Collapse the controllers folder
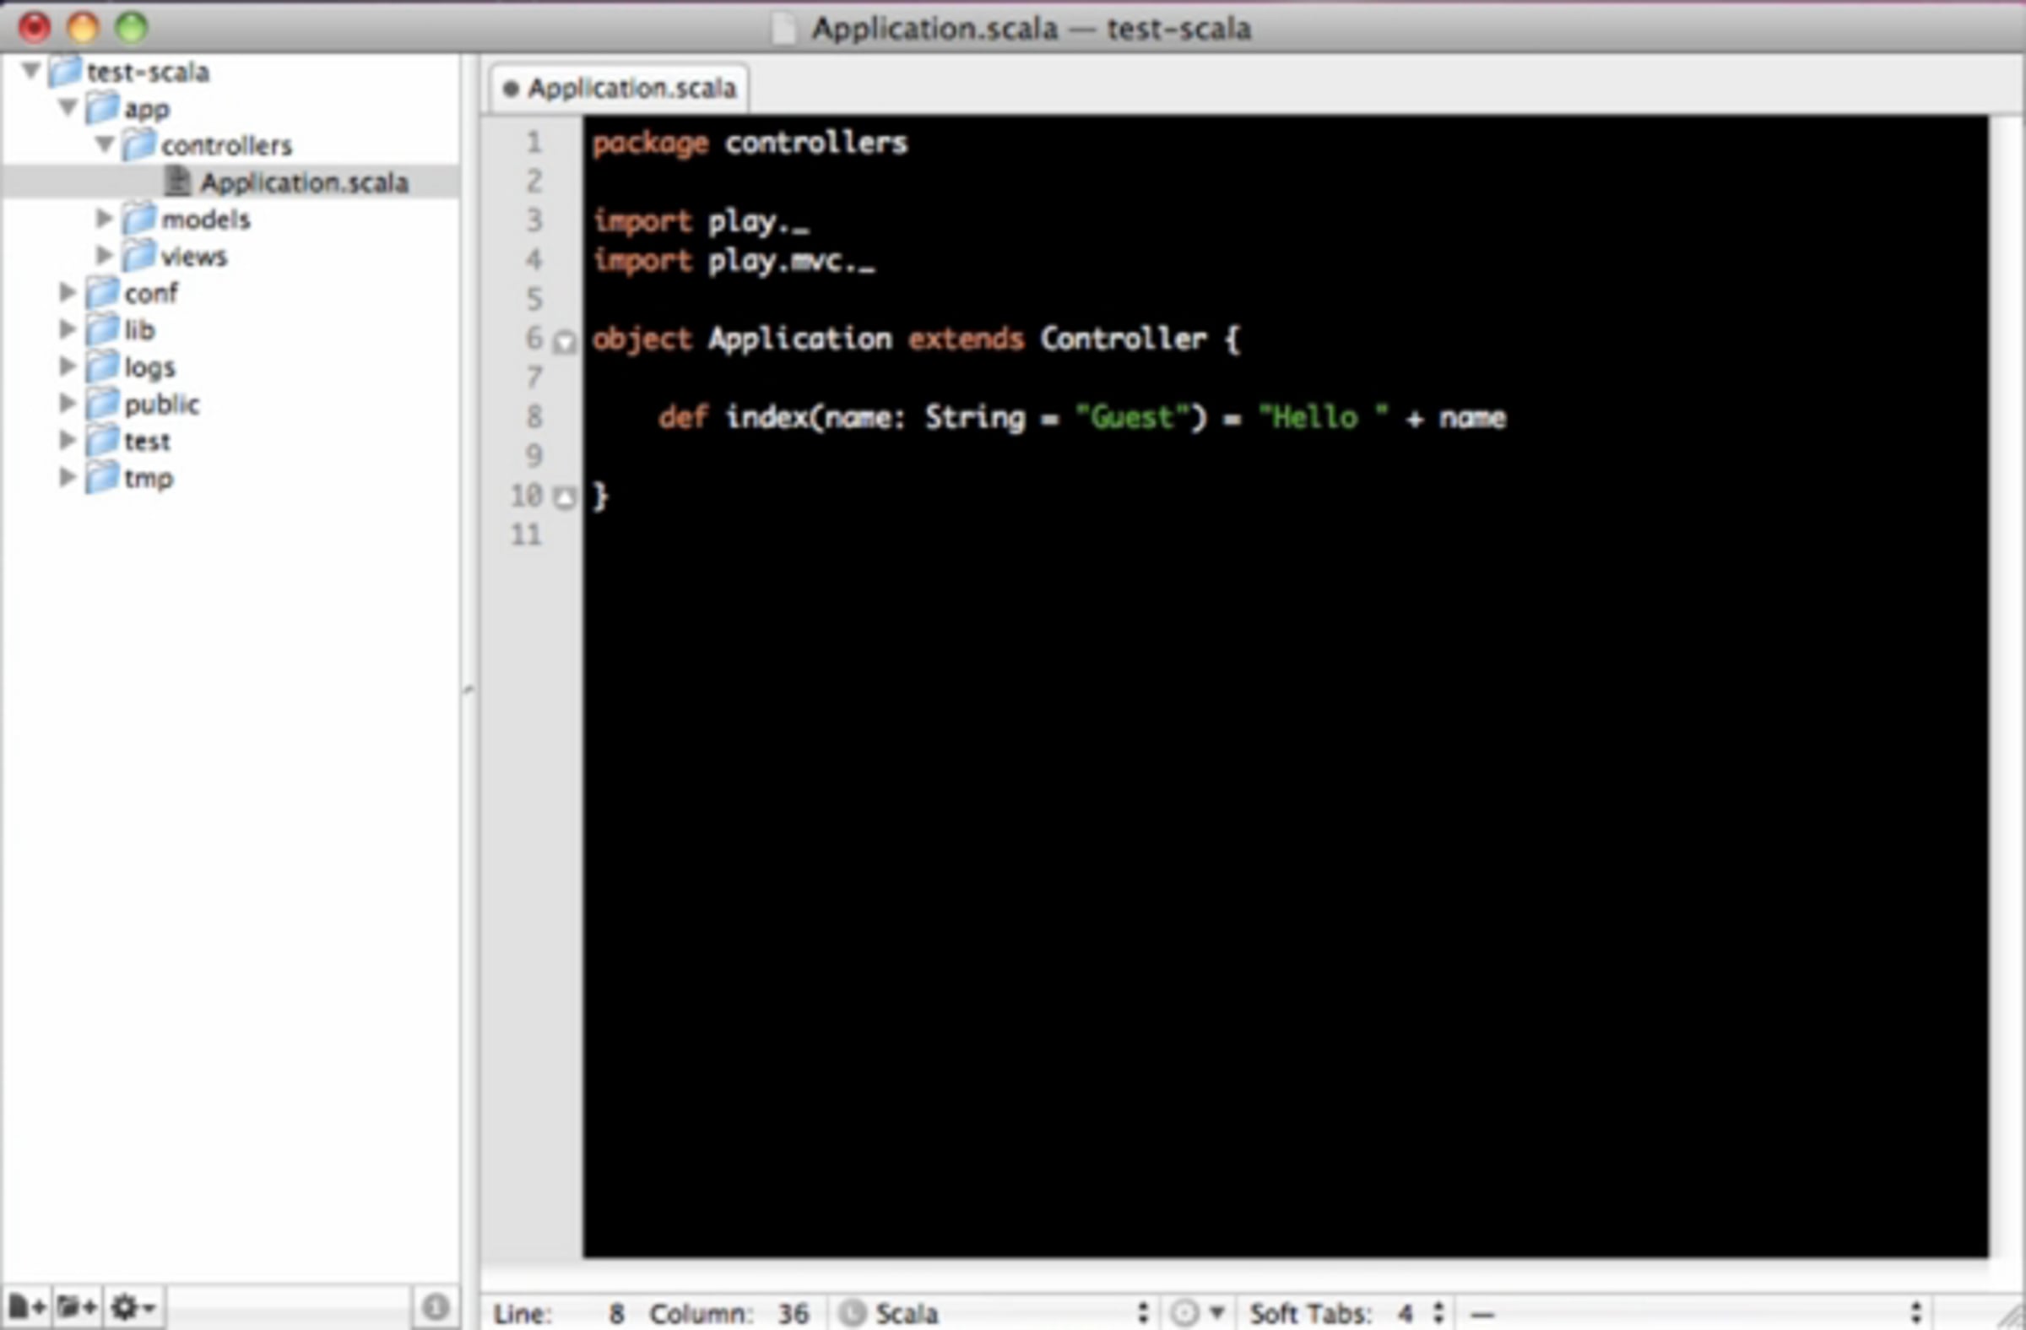Screen dimensions: 2026x1330 coord(105,144)
